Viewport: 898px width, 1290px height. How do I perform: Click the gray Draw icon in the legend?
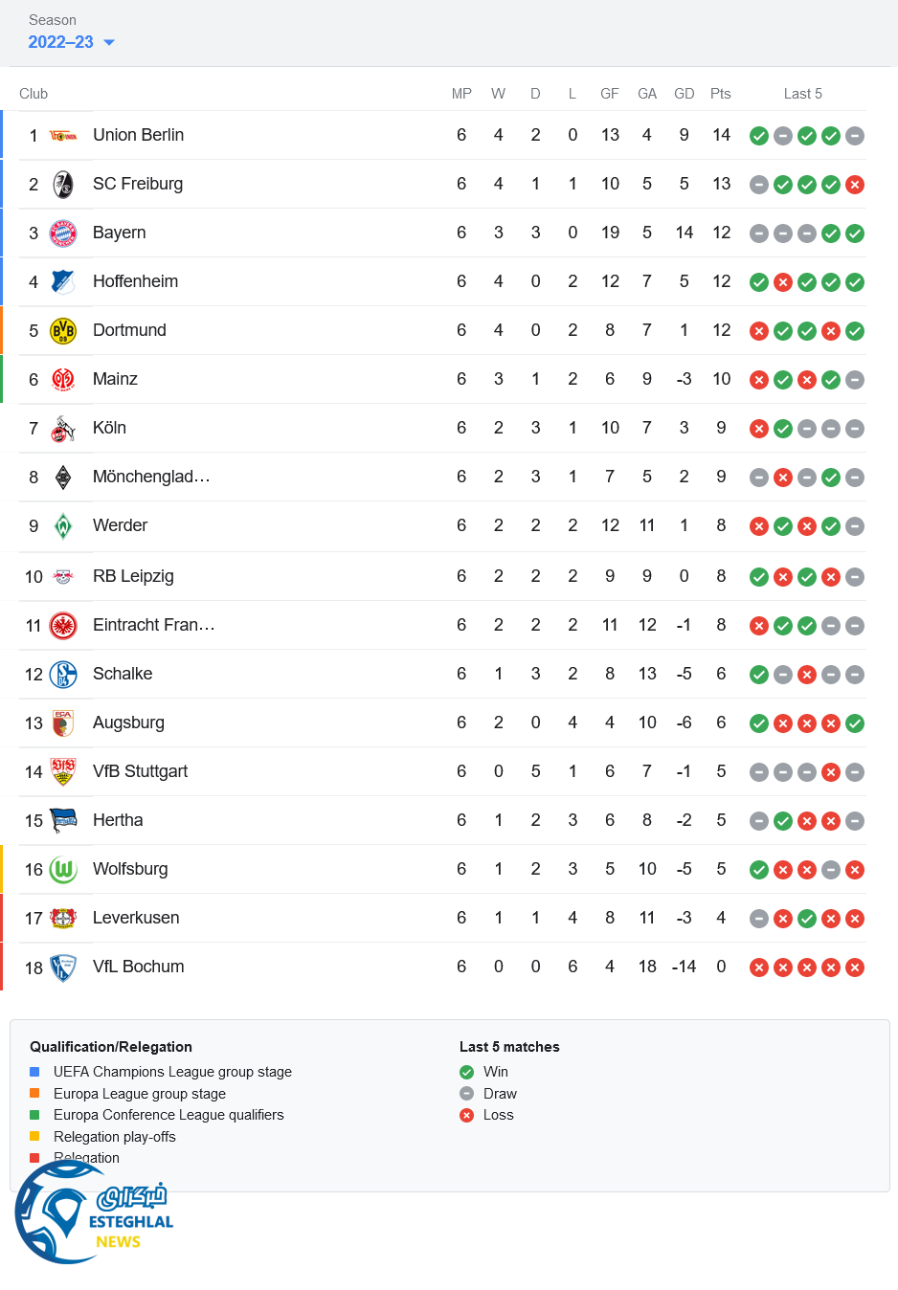pos(467,1094)
